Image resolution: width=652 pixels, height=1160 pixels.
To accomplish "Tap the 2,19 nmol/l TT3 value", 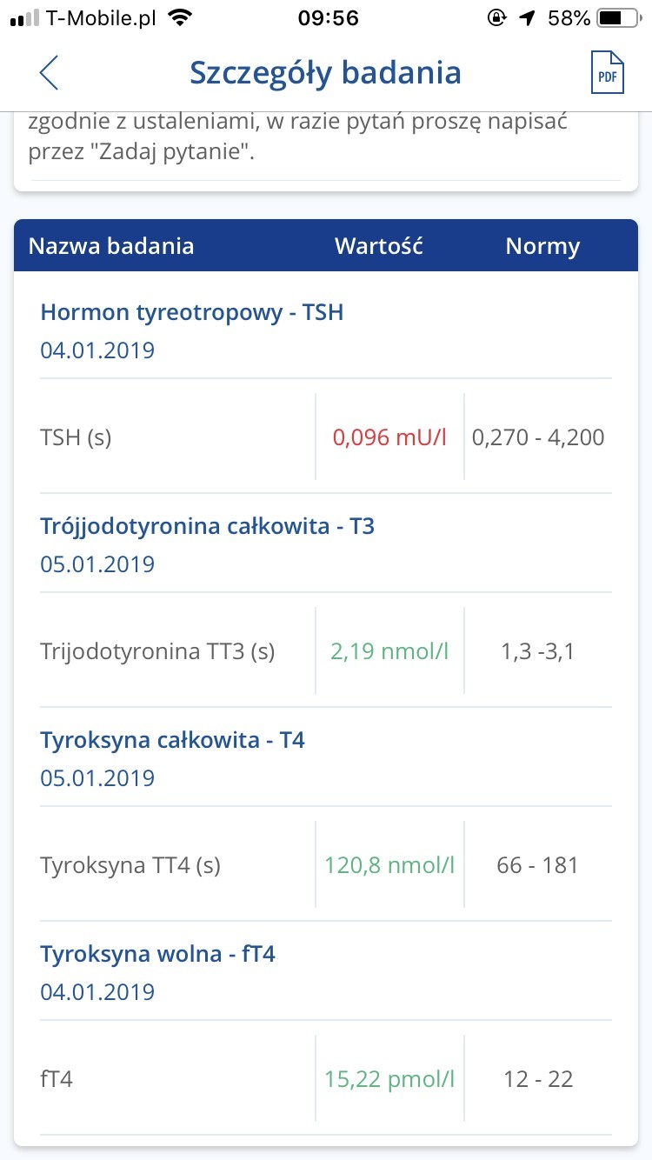I will (389, 651).
